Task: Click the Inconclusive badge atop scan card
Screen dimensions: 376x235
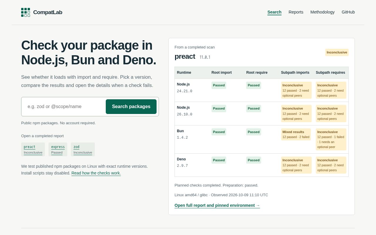Action: point(337,52)
